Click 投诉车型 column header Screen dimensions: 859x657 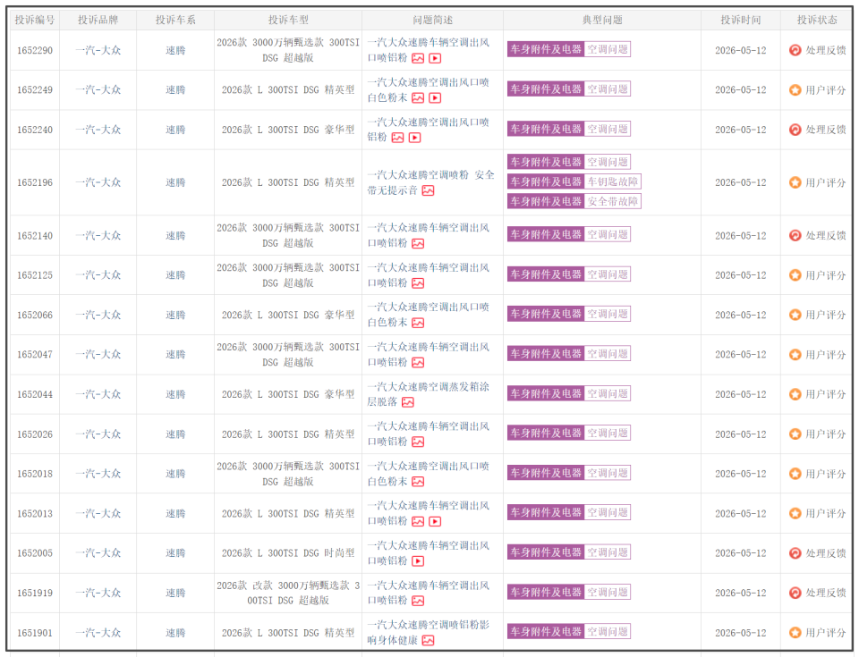[288, 20]
